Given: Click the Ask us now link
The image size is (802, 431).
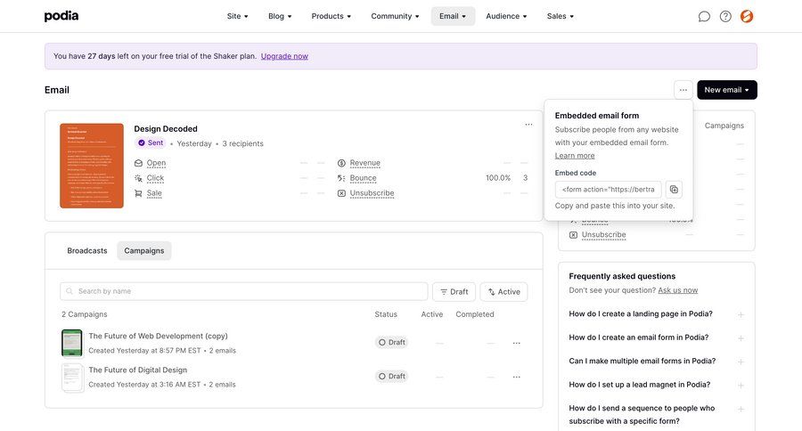Looking at the screenshot, I should point(678,290).
